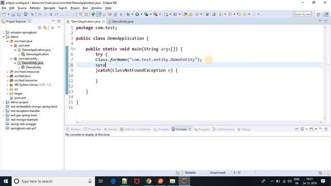Maximize the Console panel
331x186 pixels.
click(326, 129)
